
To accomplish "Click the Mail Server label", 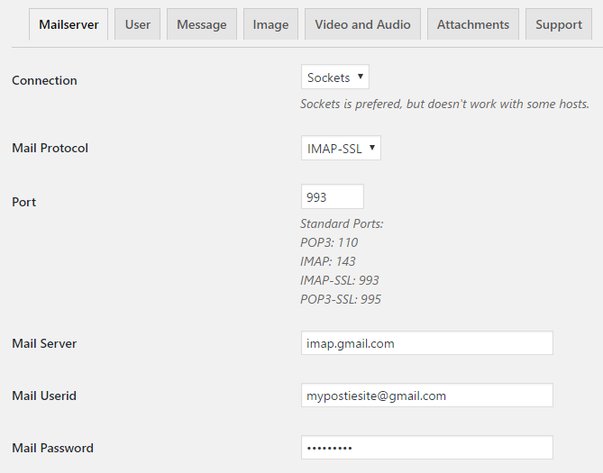I will (44, 343).
